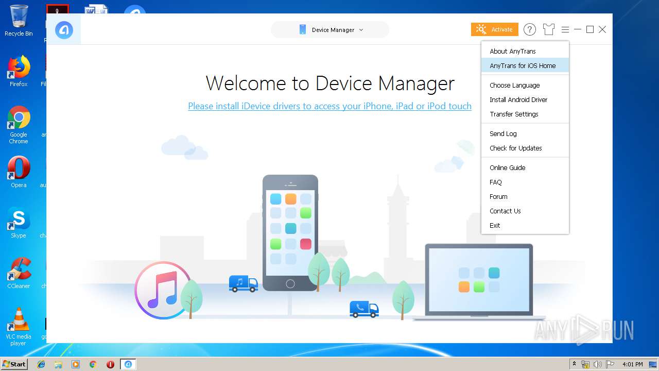659x371 pixels.
Task: Click the network tray icon
Action: point(585,364)
